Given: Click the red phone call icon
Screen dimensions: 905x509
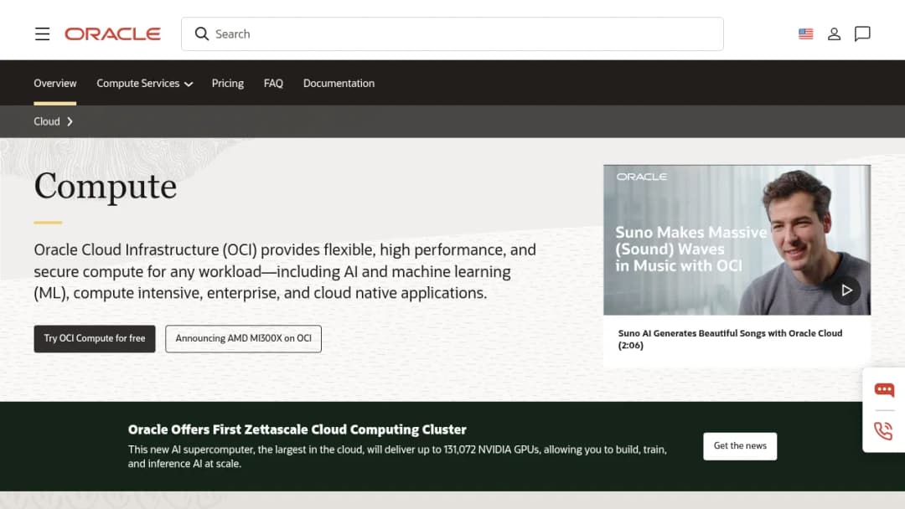Looking at the screenshot, I should coord(884,431).
